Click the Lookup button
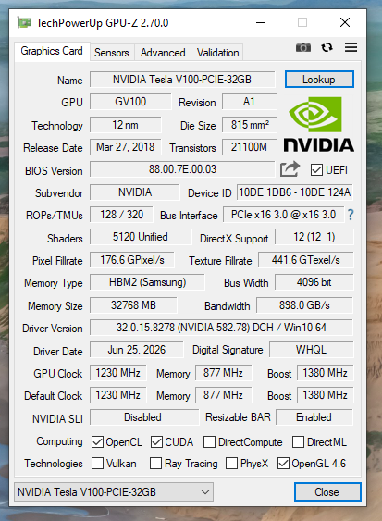The image size is (382, 521). click(319, 80)
